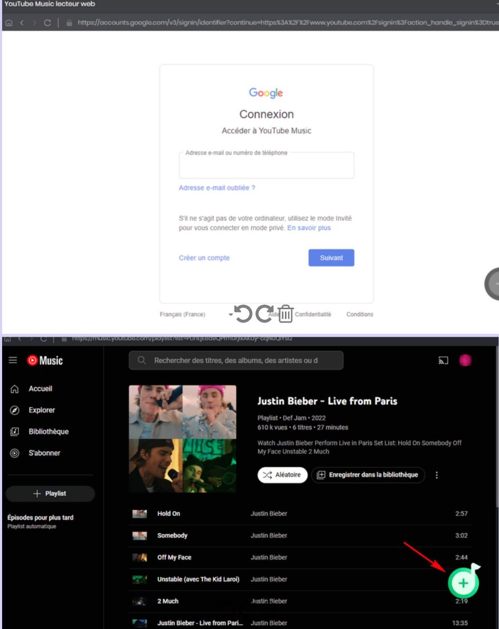499x629 pixels.
Task: Click the email address input field
Action: click(x=266, y=165)
